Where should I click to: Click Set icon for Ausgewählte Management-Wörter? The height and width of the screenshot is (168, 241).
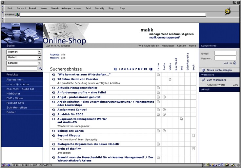[182, 119]
